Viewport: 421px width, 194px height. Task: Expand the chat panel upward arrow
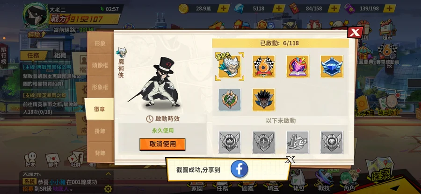tap(108, 174)
